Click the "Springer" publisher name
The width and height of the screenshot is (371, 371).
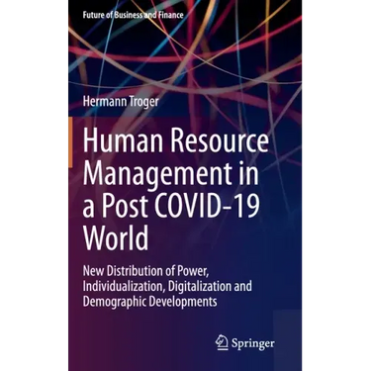pyautogui.click(x=253, y=343)
